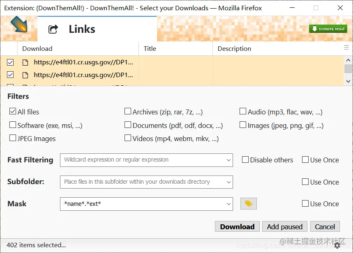Image resolution: width=353 pixels, height=253 pixels.
Task: Click the file icon of the second link row
Action: (25, 75)
